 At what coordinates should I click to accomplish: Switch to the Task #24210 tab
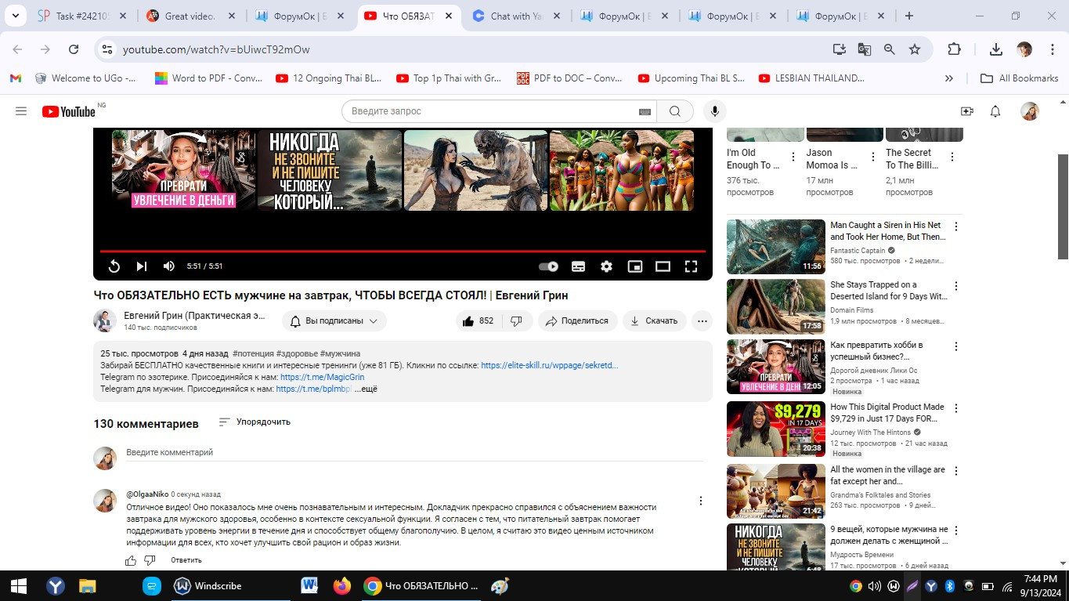(x=83, y=16)
